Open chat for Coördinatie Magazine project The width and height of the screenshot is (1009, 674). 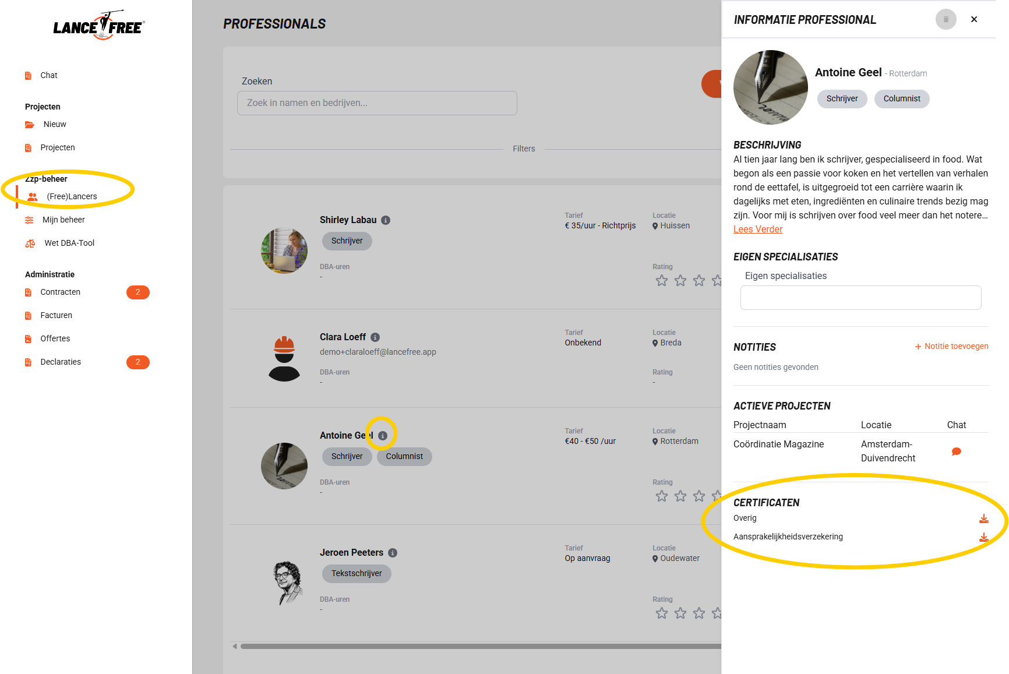[956, 451]
